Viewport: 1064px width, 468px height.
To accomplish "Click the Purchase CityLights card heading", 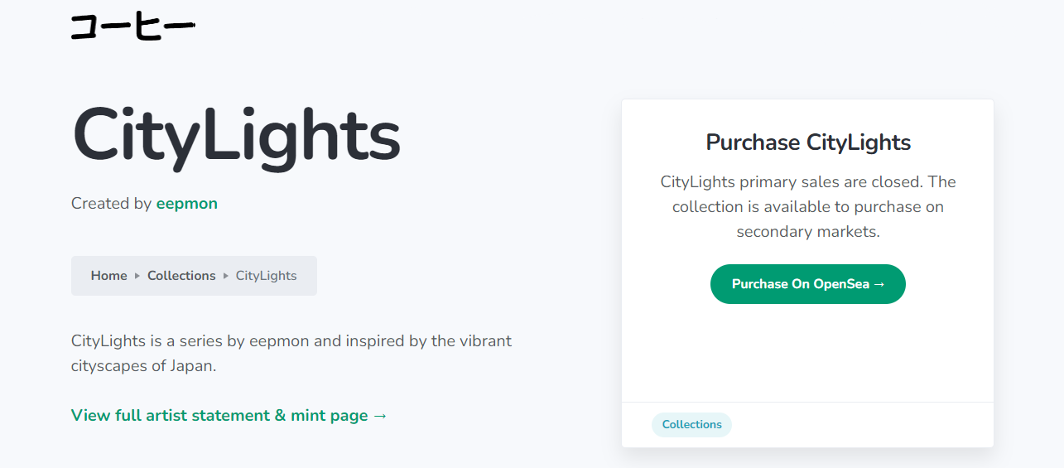I will pos(808,142).
